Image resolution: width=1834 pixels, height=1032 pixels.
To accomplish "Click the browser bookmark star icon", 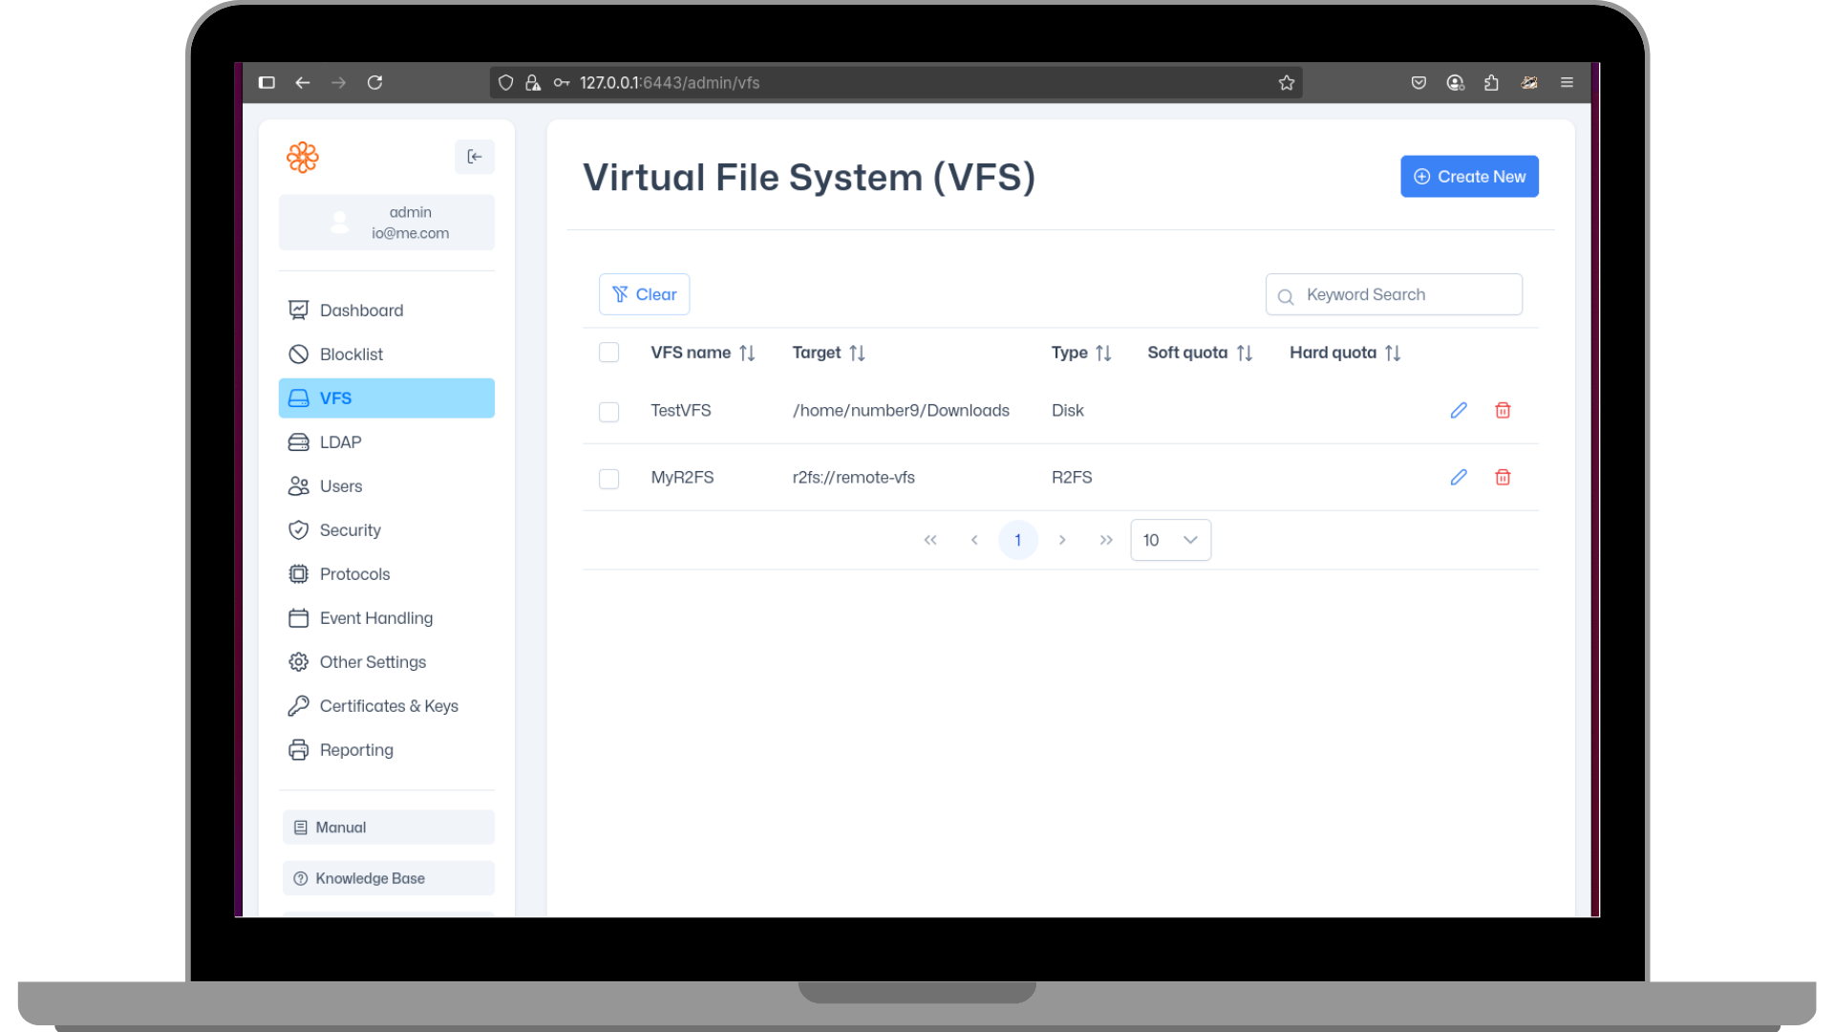I will (x=1287, y=83).
